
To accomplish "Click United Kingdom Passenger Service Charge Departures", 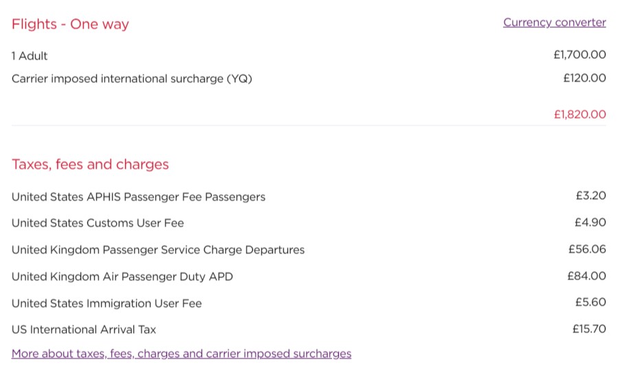I will click(158, 250).
